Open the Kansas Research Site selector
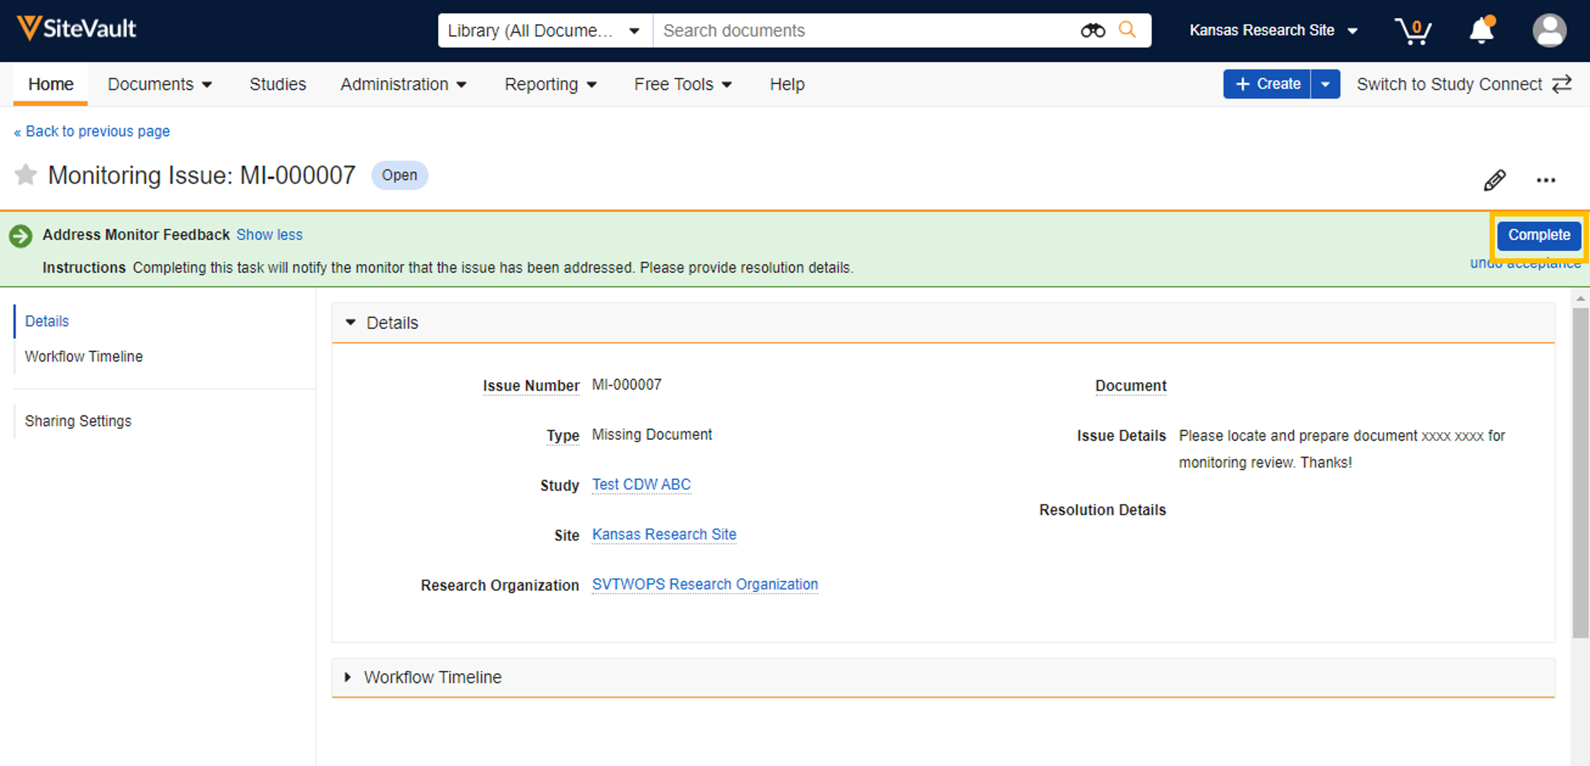Image resolution: width=1590 pixels, height=766 pixels. coord(1273,30)
